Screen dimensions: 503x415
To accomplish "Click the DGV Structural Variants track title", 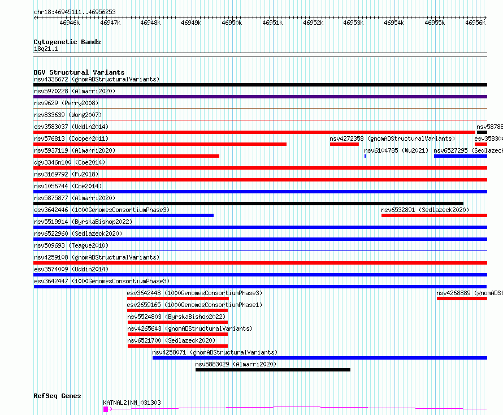I will [79, 72].
